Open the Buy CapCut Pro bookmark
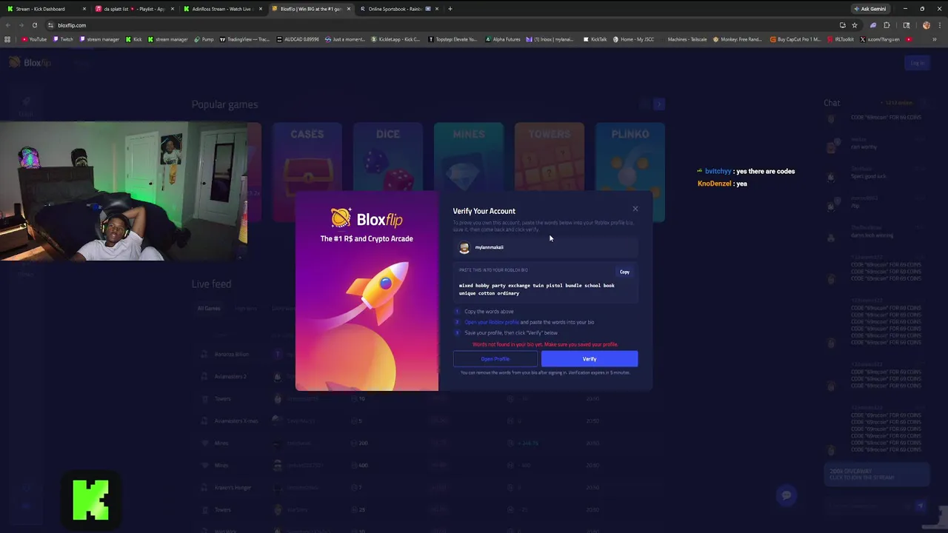This screenshot has width=948, height=533. click(795, 39)
